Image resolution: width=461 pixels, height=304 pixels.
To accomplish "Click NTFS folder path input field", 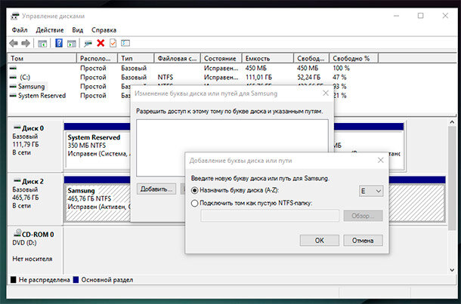I will pos(270,216).
